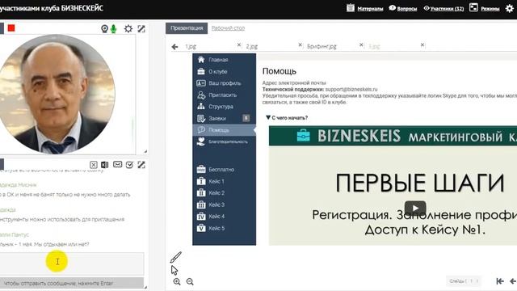Viewport: 517px width, 291px height.
Task: Zoom out of the presentation
Action: [190, 281]
